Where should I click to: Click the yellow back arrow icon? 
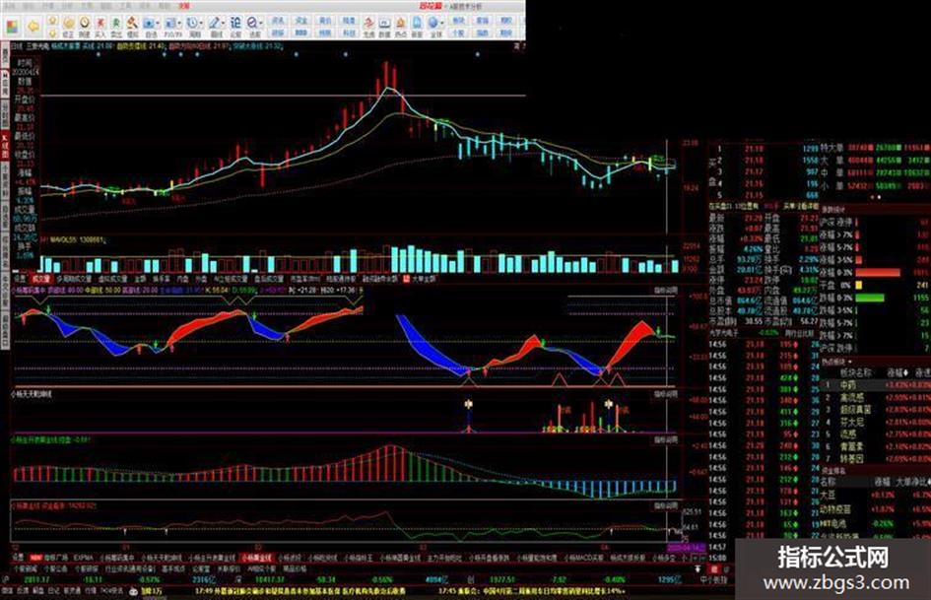pyautogui.click(x=33, y=27)
